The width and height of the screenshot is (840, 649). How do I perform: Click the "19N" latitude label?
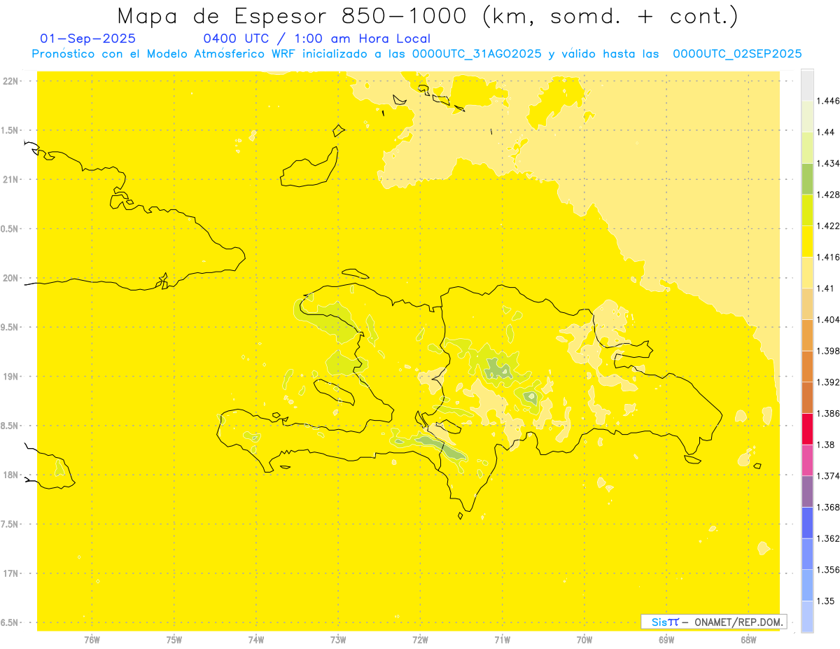click(11, 377)
